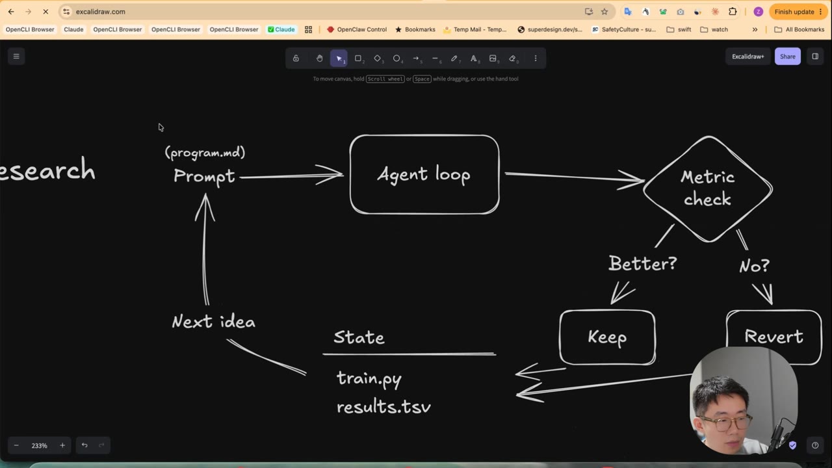Click the Excalidraw+ button
832x468 pixels.
click(748, 57)
